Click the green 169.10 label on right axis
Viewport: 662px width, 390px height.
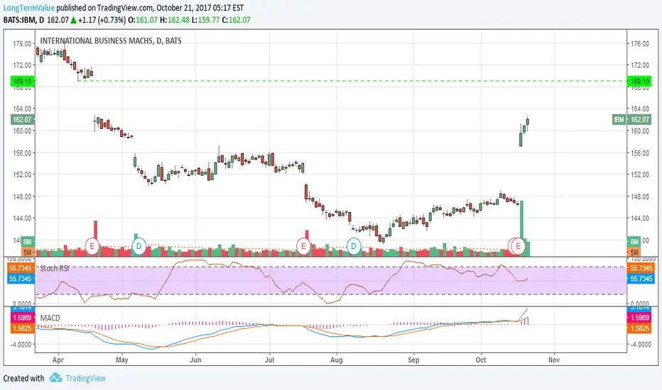639,81
